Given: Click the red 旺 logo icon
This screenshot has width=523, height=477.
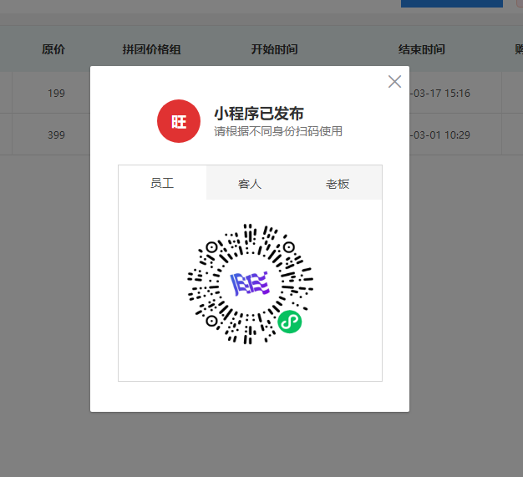Looking at the screenshot, I should pyautogui.click(x=179, y=121).
